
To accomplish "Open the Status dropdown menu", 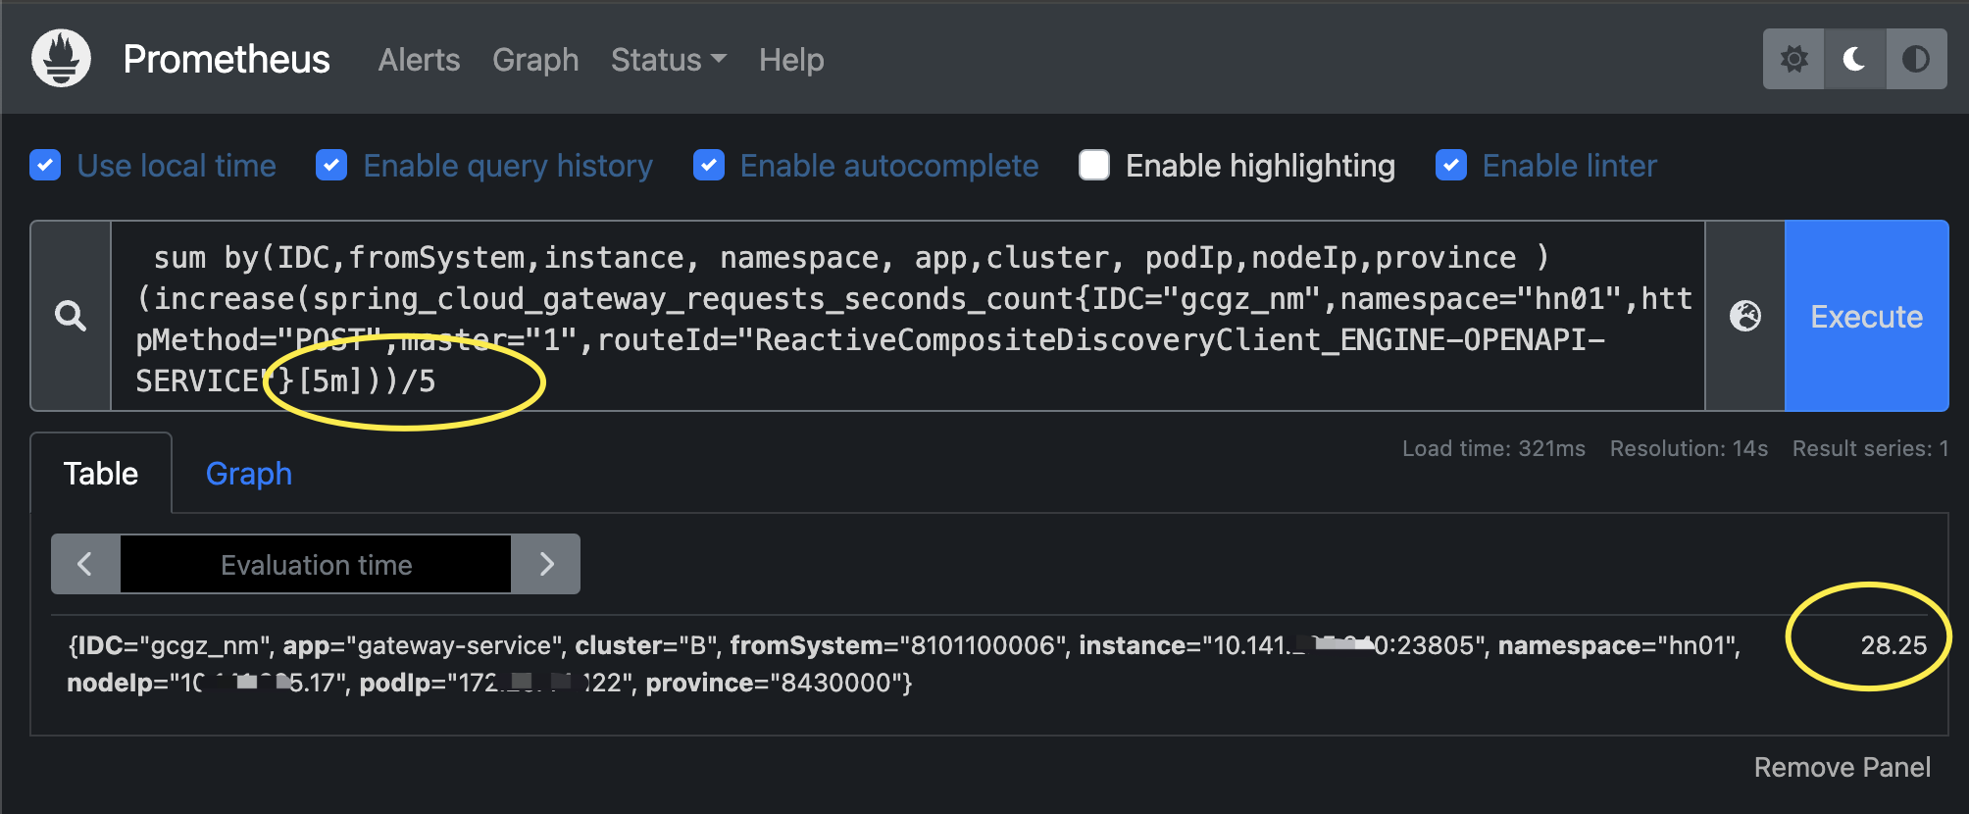I will pyautogui.click(x=669, y=60).
